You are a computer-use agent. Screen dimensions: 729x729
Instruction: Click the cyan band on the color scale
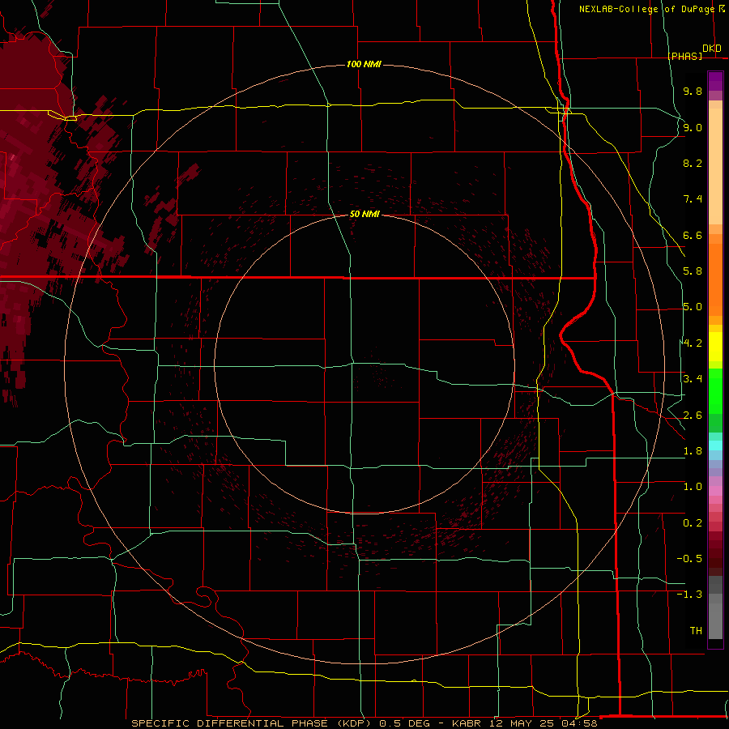715,445
